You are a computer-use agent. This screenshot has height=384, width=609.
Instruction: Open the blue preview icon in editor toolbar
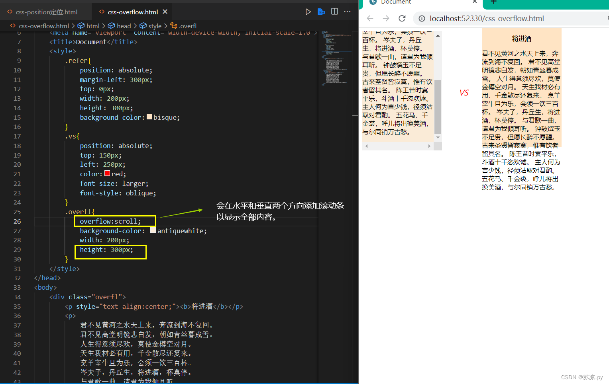coord(321,12)
